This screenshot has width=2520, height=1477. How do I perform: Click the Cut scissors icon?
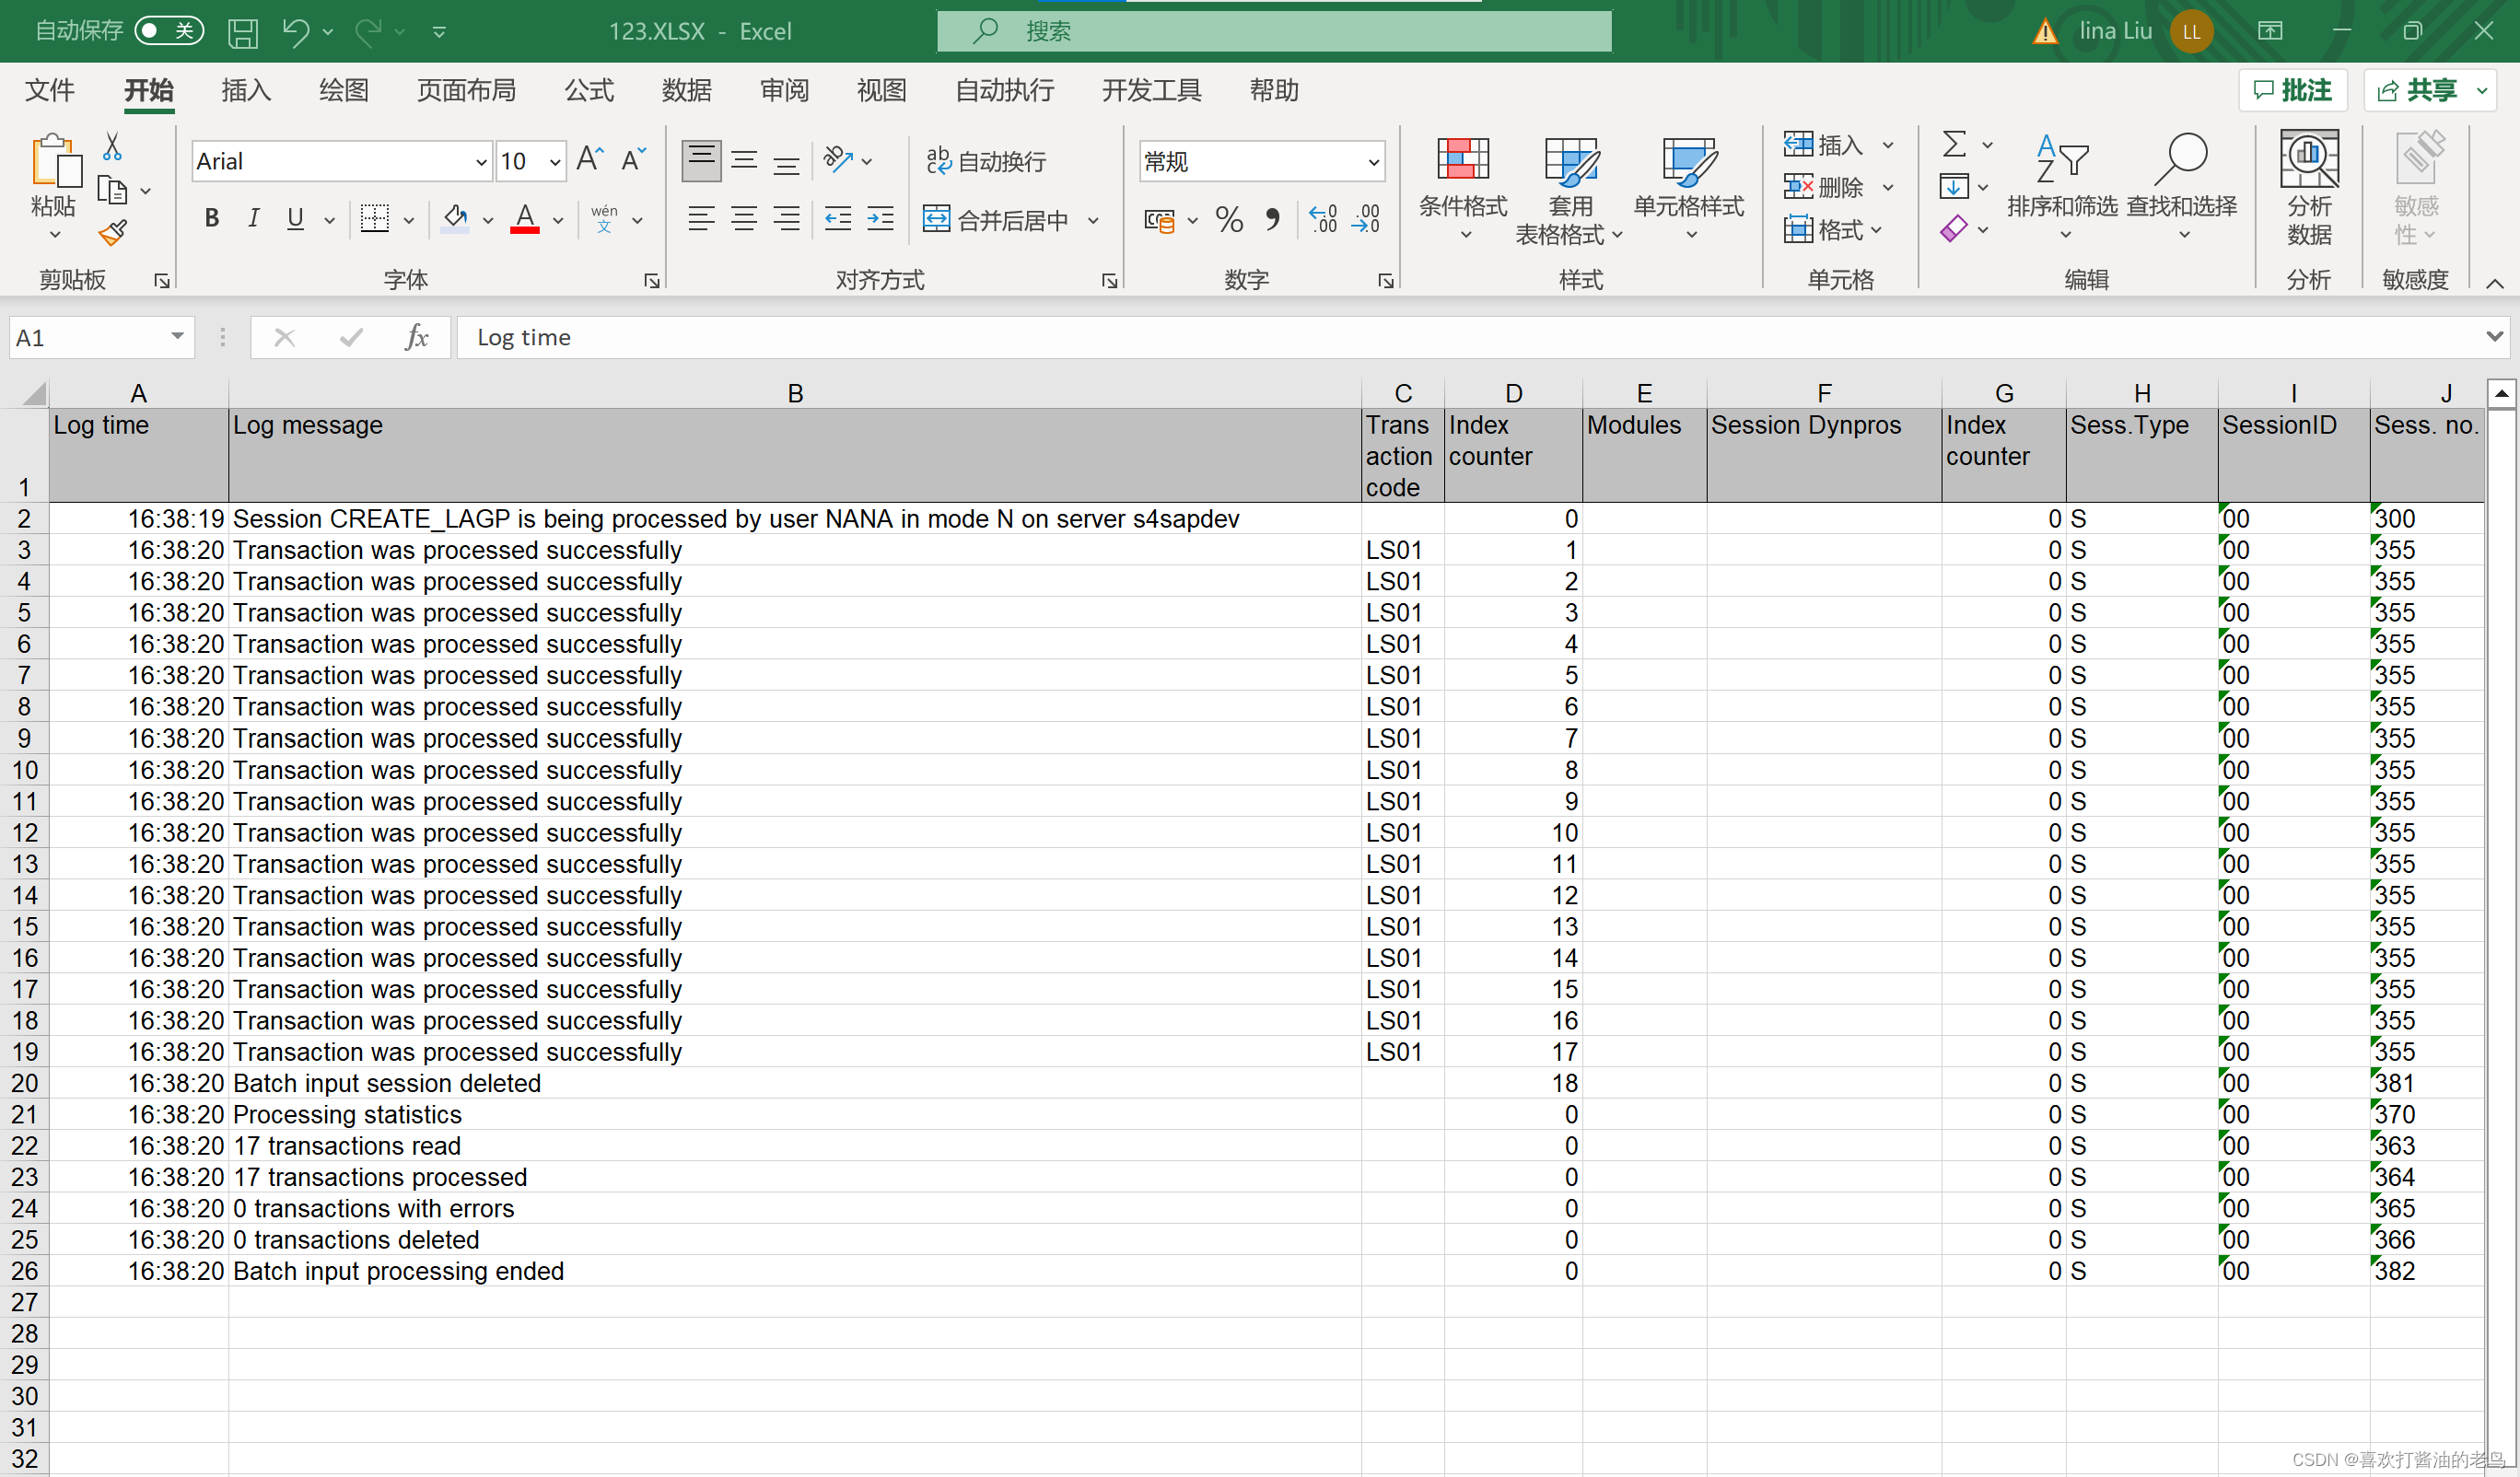click(x=112, y=147)
